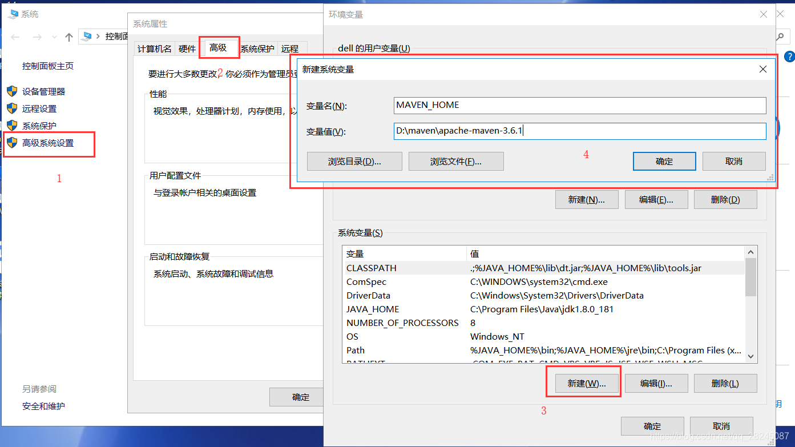This screenshot has height=447, width=795.
Task: Click system variables list scrollbar thumb
Action: [x=750, y=277]
